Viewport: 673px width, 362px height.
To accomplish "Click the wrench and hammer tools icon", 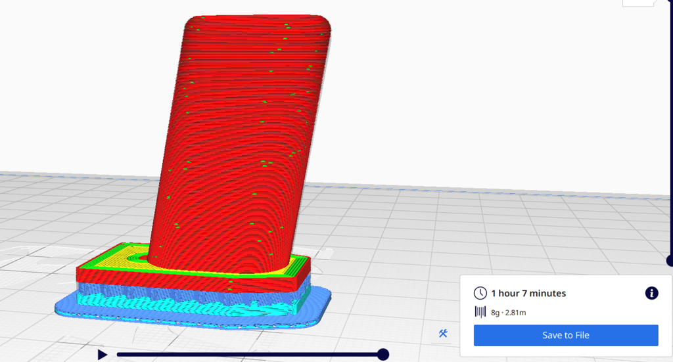I will click(444, 334).
